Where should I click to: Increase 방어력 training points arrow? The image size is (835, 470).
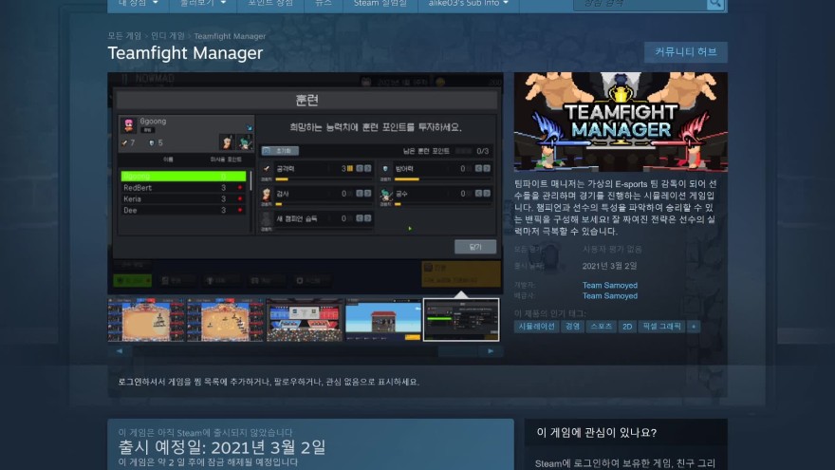click(x=486, y=168)
